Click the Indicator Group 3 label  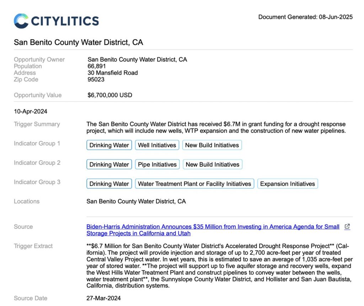click(x=37, y=182)
